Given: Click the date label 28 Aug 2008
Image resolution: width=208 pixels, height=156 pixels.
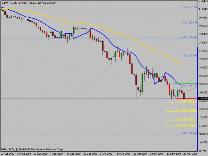Looking at the screenshot, I should click(x=41, y=154).
